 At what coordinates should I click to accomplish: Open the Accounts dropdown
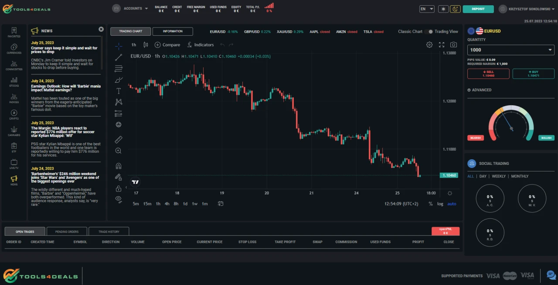130,8
